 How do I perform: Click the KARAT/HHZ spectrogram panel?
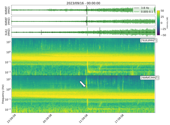click(x=83, y=94)
